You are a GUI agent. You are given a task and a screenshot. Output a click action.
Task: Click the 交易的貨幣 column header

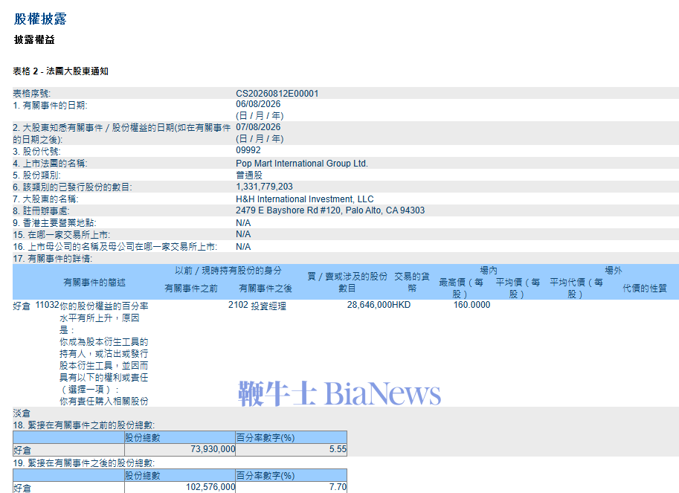point(412,283)
